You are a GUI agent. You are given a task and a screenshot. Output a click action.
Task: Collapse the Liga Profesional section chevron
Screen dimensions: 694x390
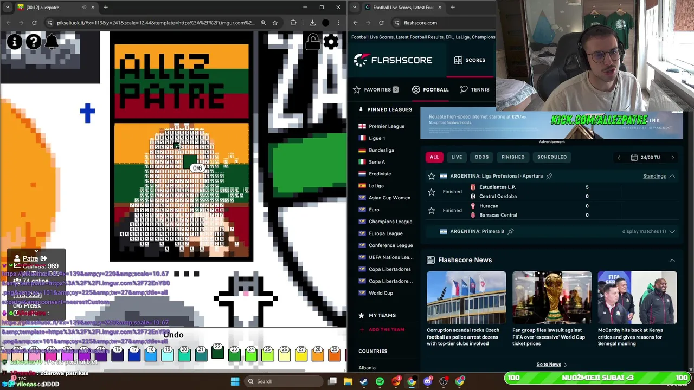(x=672, y=176)
